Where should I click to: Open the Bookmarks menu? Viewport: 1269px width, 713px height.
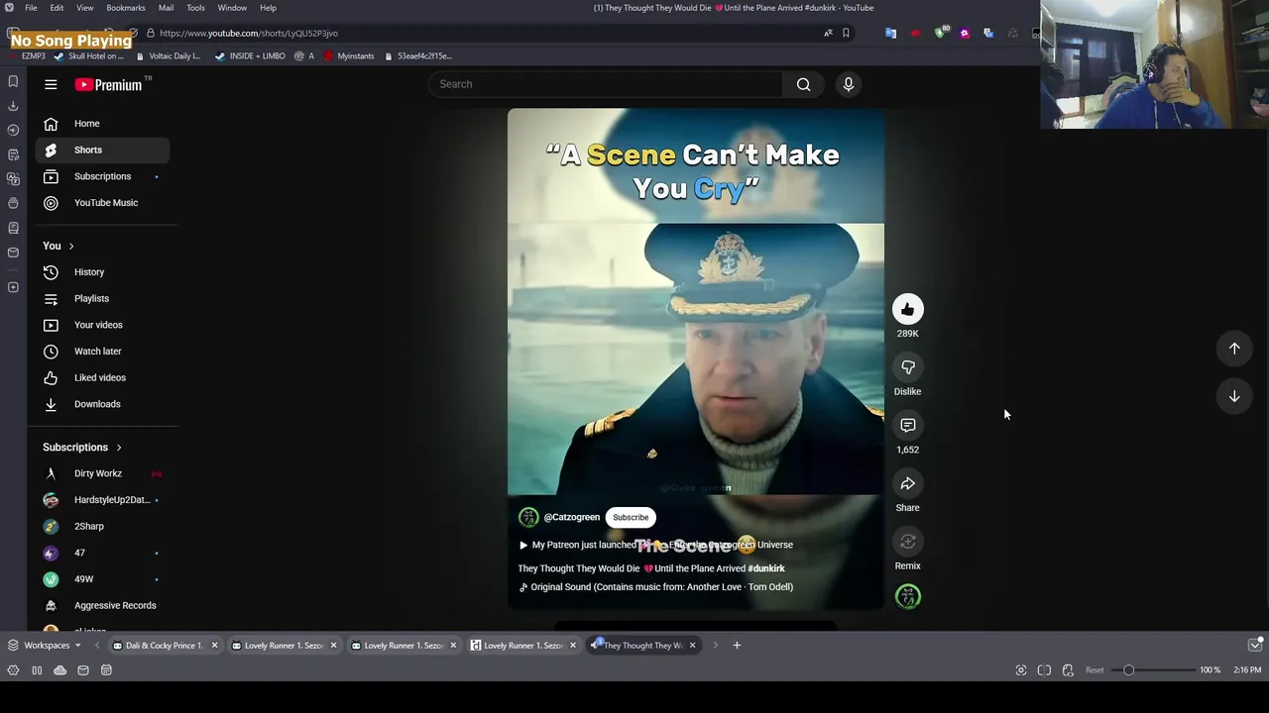click(126, 7)
